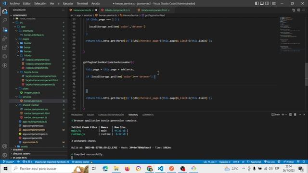This screenshot has width=308, height=173.
Task: Click the errors and warnings status indicator
Action: 27,162
